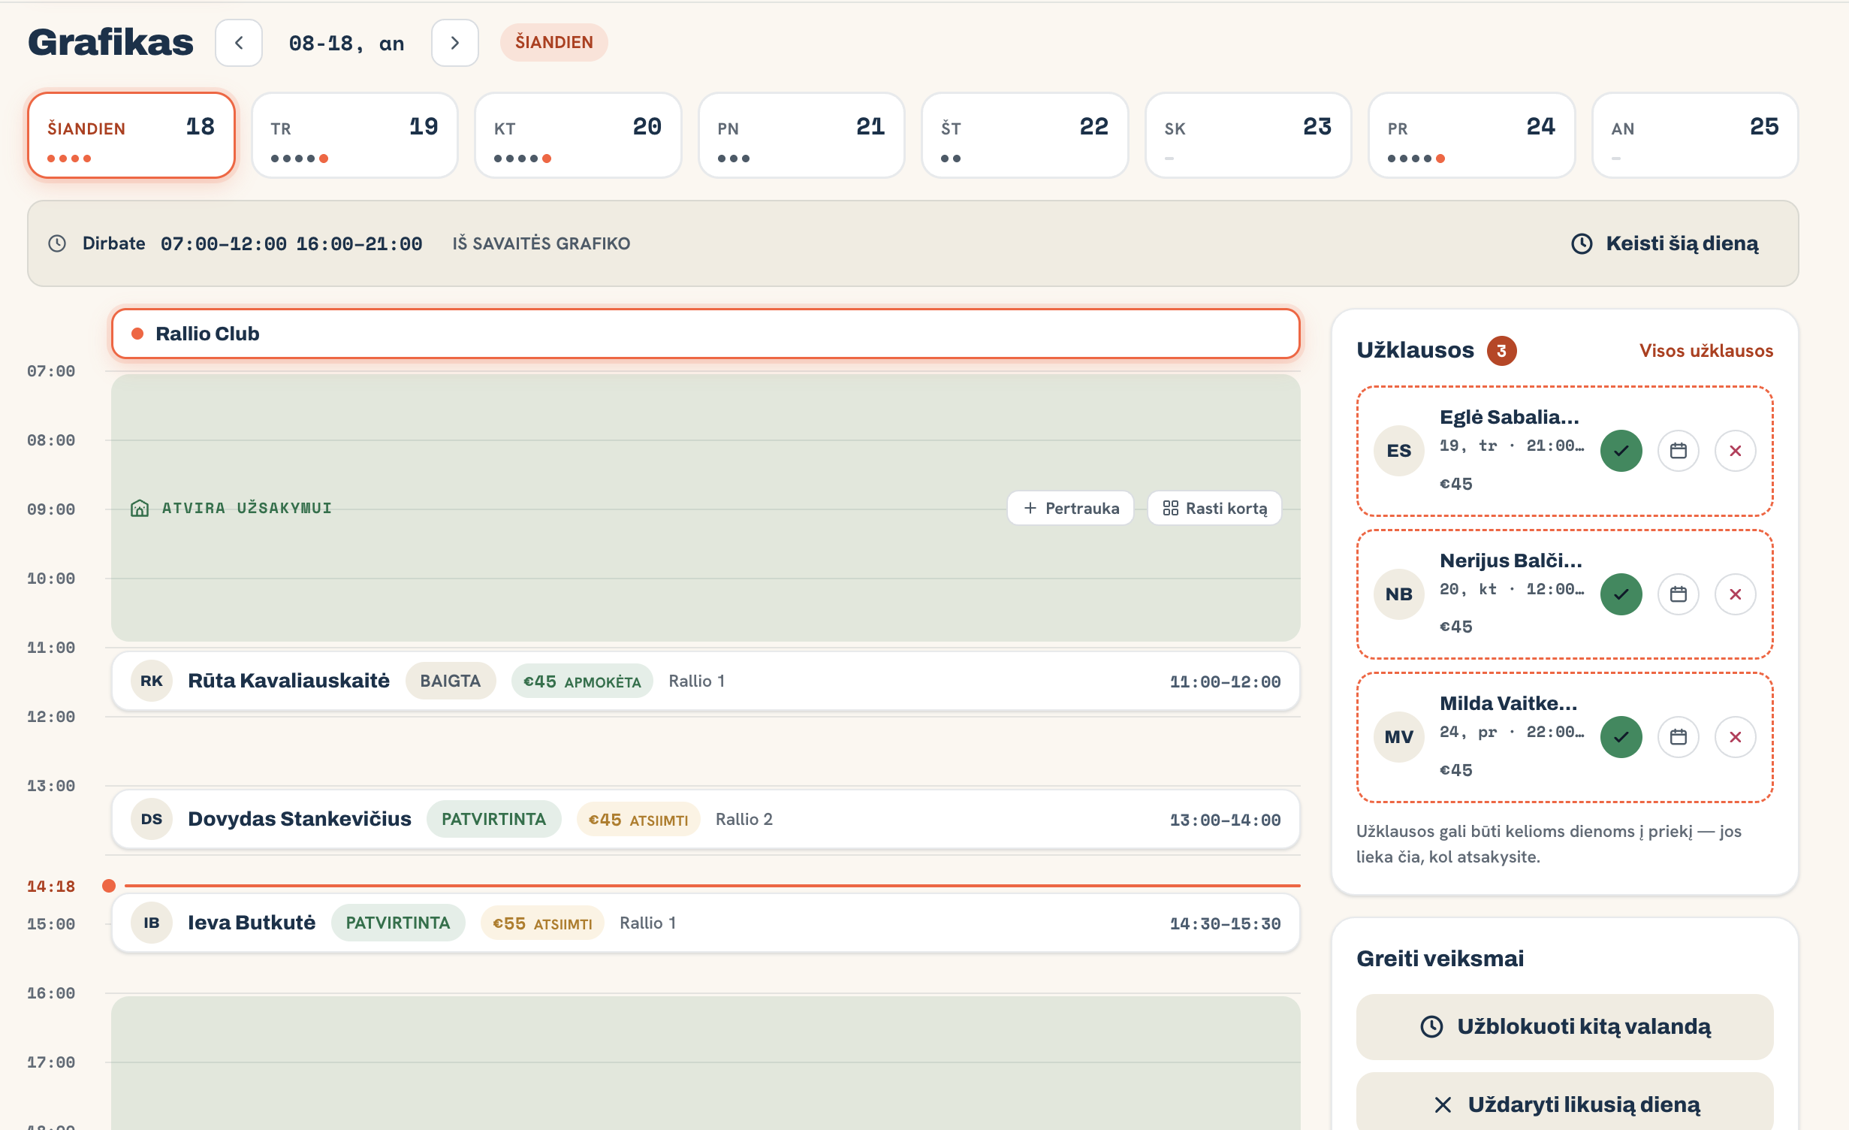Click the DS avatar of Dovydas Stankevičius

click(x=152, y=819)
